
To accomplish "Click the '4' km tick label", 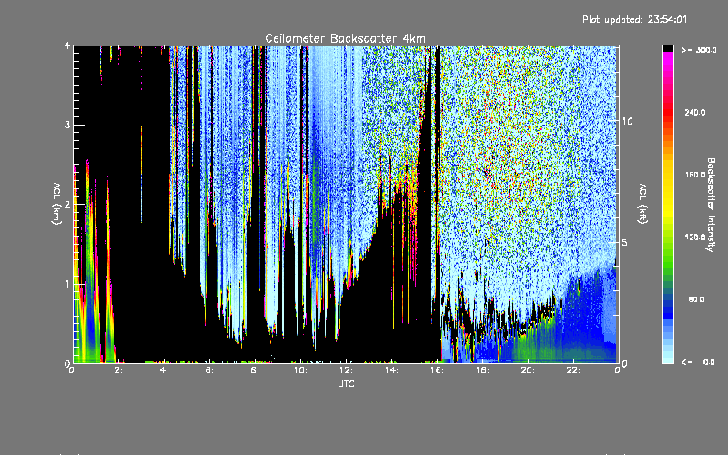I will pos(67,46).
